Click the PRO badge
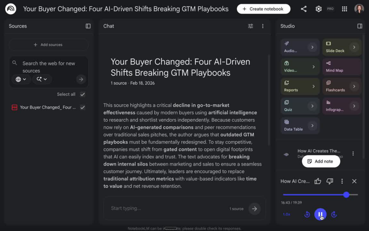Screen dimensions: 369x231 click(x=330, y=9)
